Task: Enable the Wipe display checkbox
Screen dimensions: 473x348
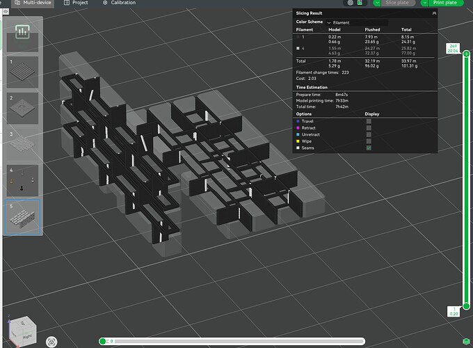Action: [369, 141]
